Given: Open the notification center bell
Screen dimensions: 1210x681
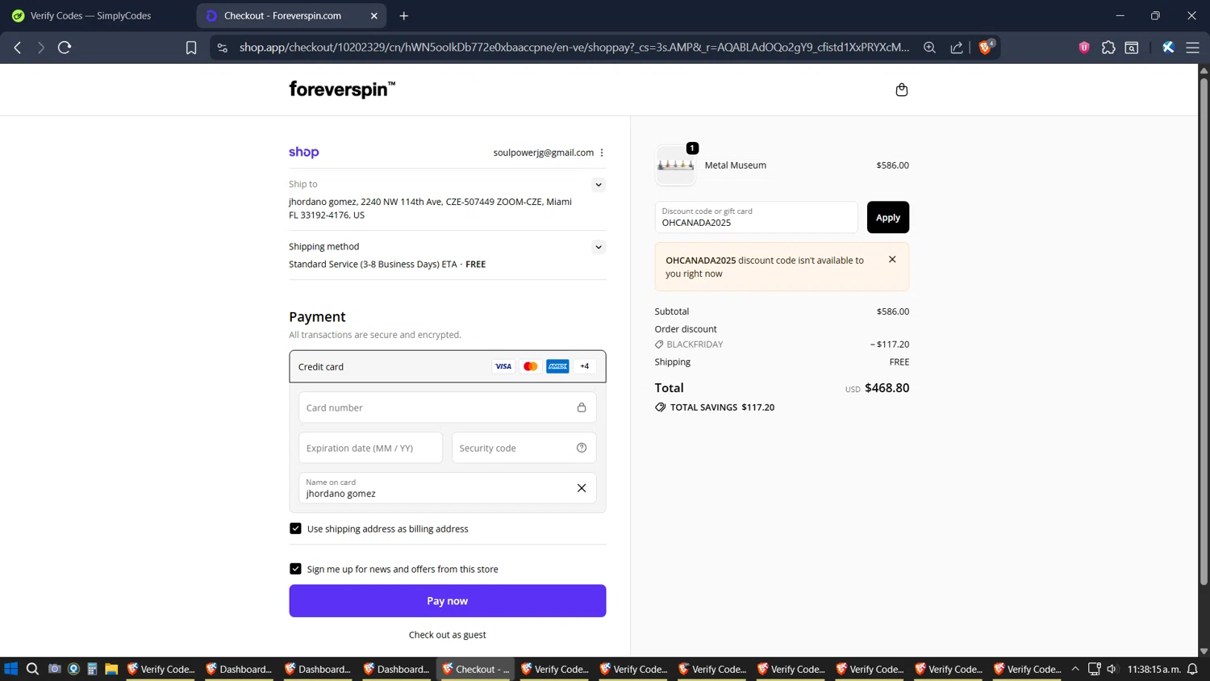Looking at the screenshot, I should coord(1192,669).
